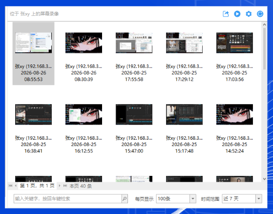Screen dimensions: 273x214
Task: Select recording thumbnail 2026-08-25 17:29:12
Action: [x=185, y=43]
